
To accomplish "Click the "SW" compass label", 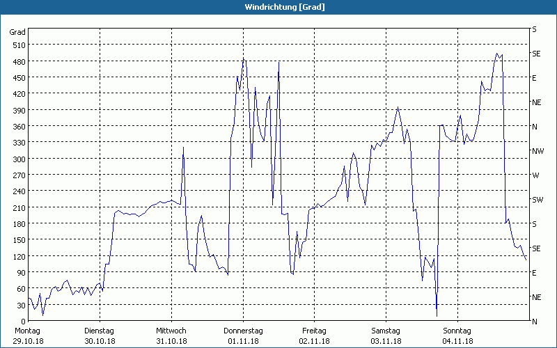I will [x=538, y=200].
